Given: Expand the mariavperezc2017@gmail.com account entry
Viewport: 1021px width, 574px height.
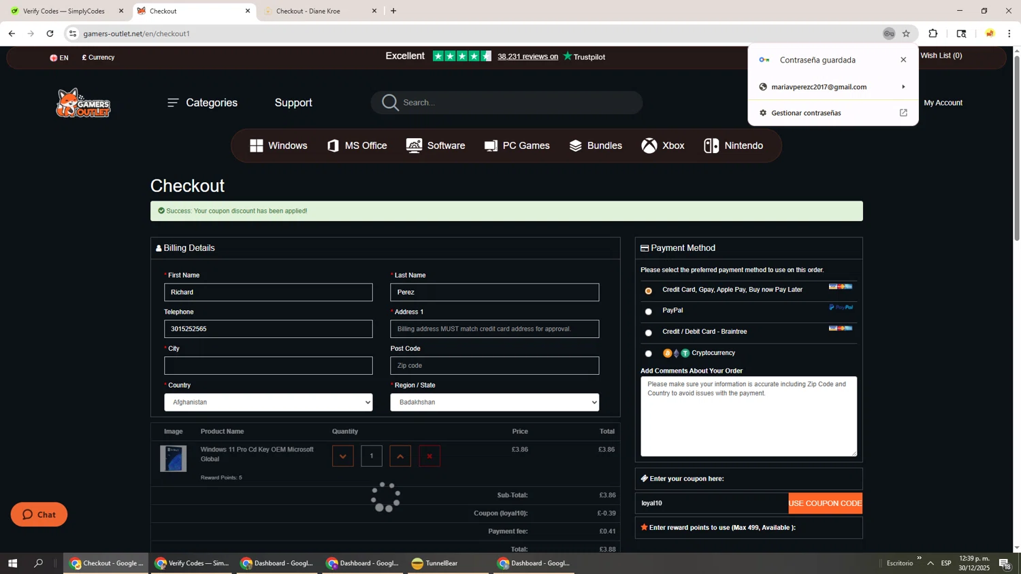Looking at the screenshot, I should pyautogui.click(x=833, y=87).
